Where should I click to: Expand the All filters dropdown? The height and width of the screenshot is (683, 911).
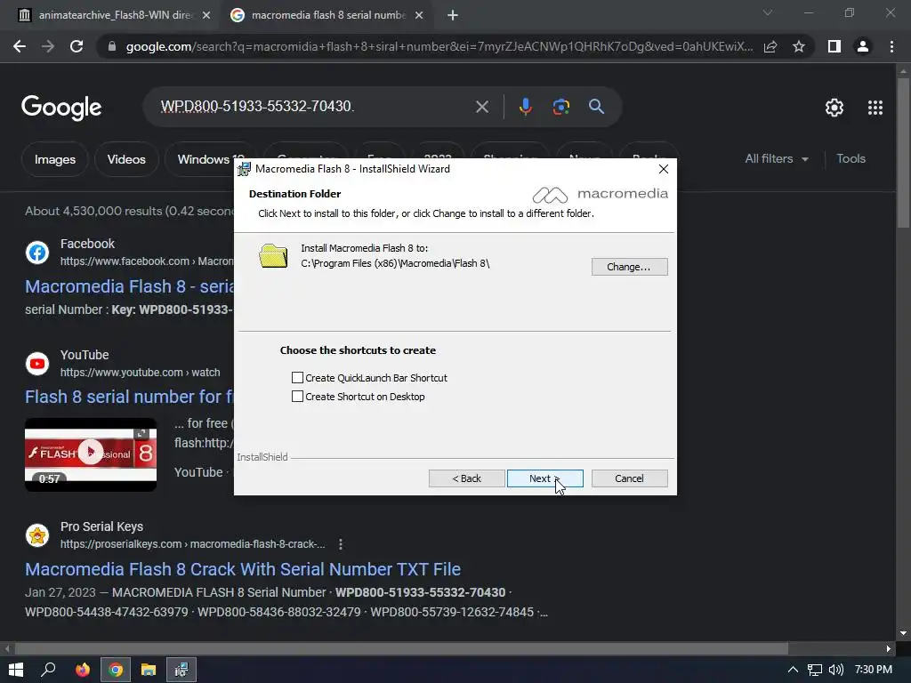777,158
